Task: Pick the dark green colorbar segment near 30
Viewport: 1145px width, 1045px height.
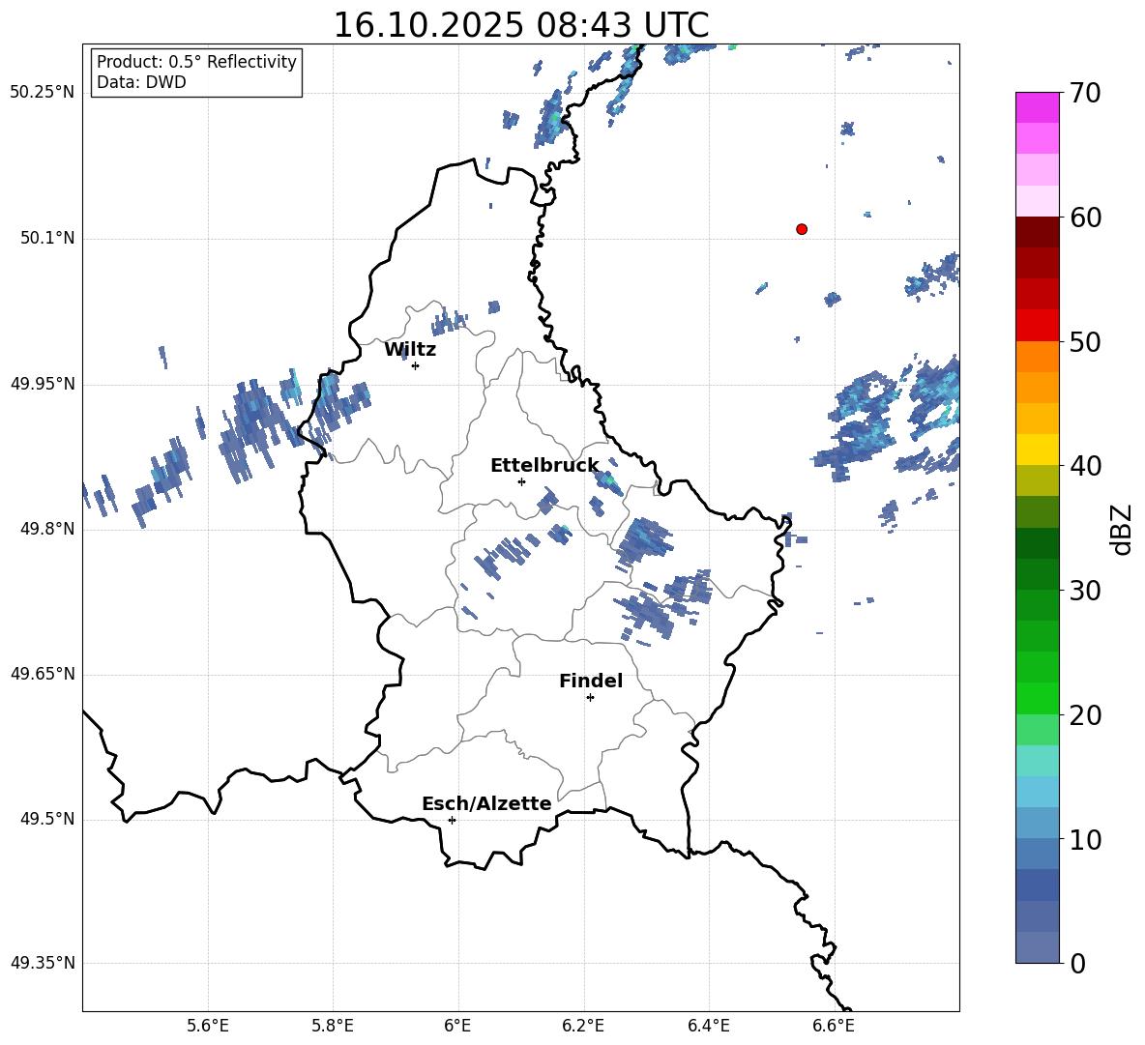Action: 1037,574
